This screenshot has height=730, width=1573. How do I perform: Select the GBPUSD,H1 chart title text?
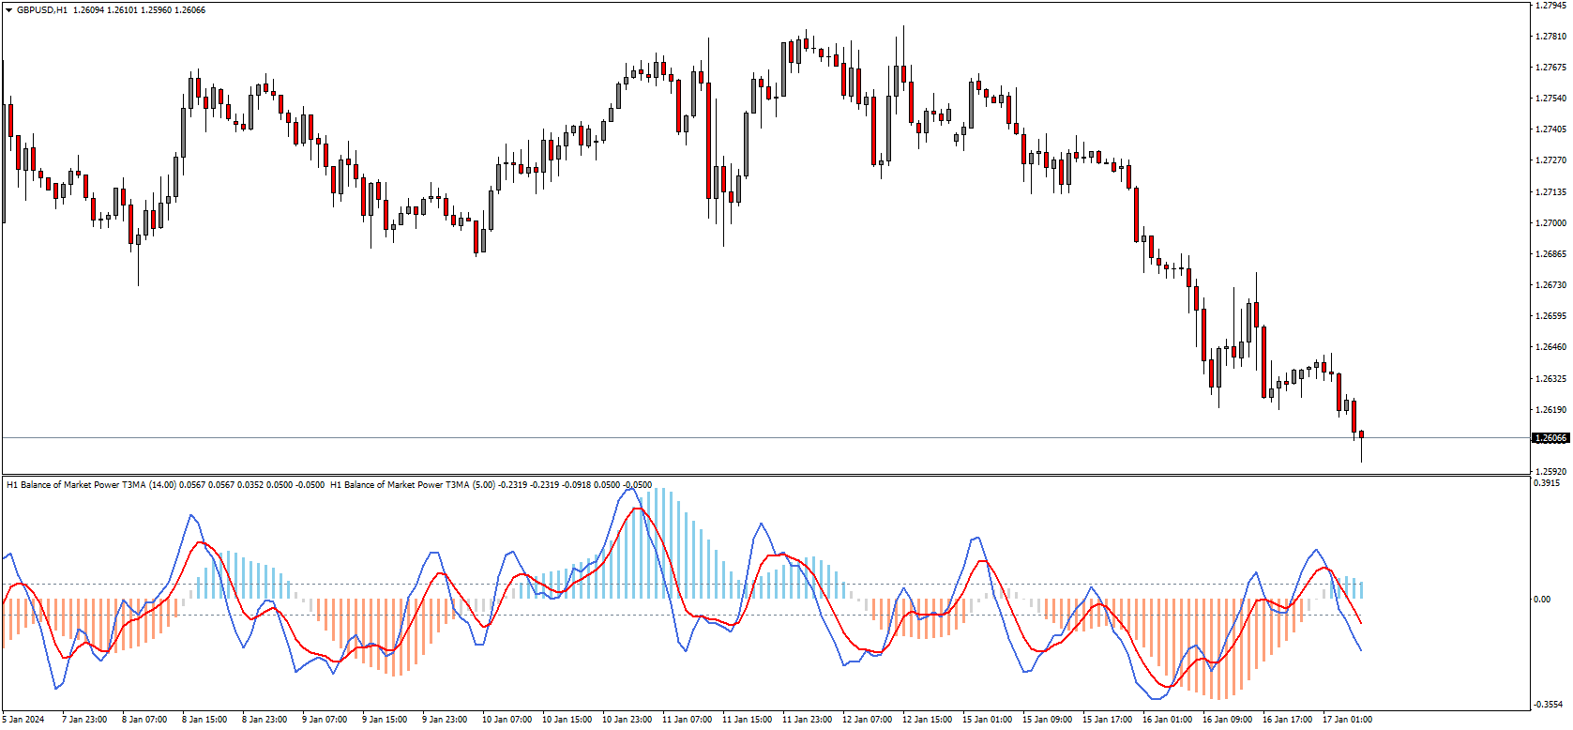pyautogui.click(x=42, y=10)
